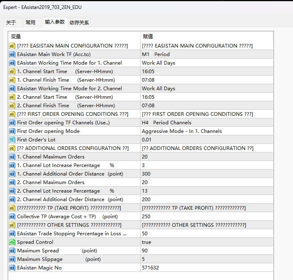Edit the Magic No value 571632
This screenshot has height=280, width=293.
[150, 268]
